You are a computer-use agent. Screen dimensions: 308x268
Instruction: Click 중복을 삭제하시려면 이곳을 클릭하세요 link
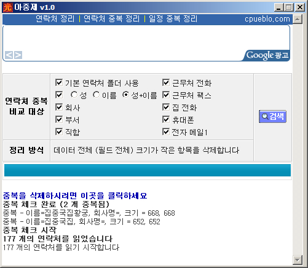(x=75, y=195)
